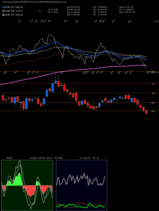Open the MACD histogram chart panel
The image size is (159, 211).
tap(27, 185)
